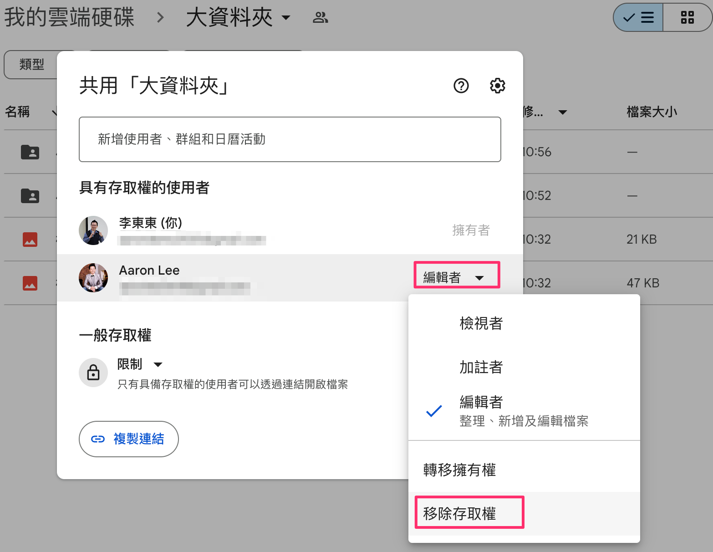The width and height of the screenshot is (713, 552).
Task: Click 李東東 owner profile avatar
Action: (93, 230)
